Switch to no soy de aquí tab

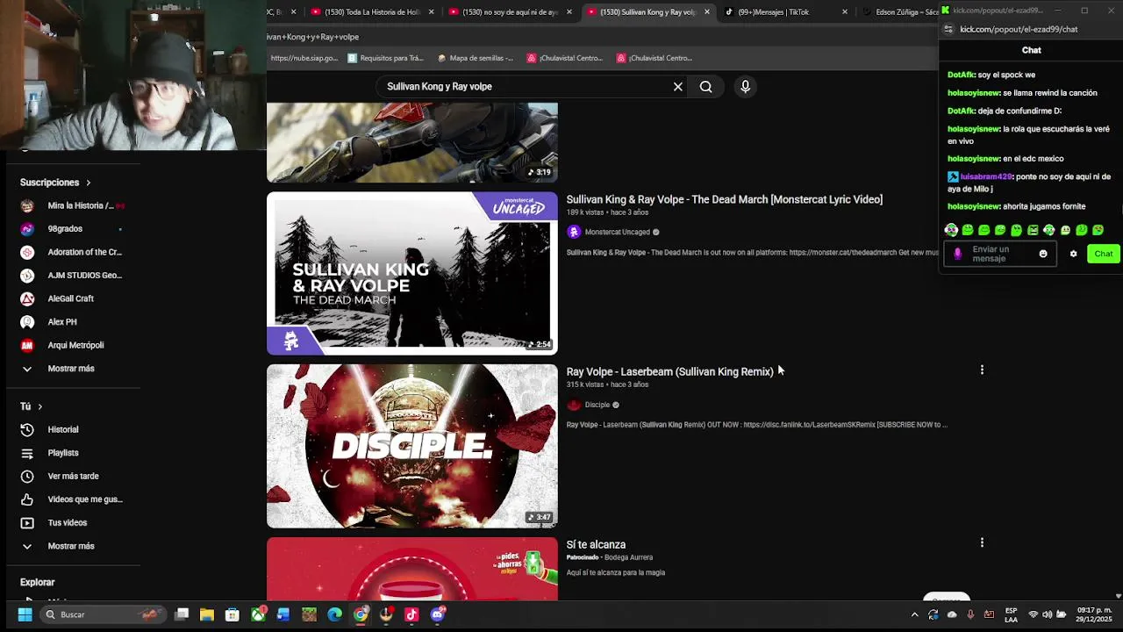point(510,12)
